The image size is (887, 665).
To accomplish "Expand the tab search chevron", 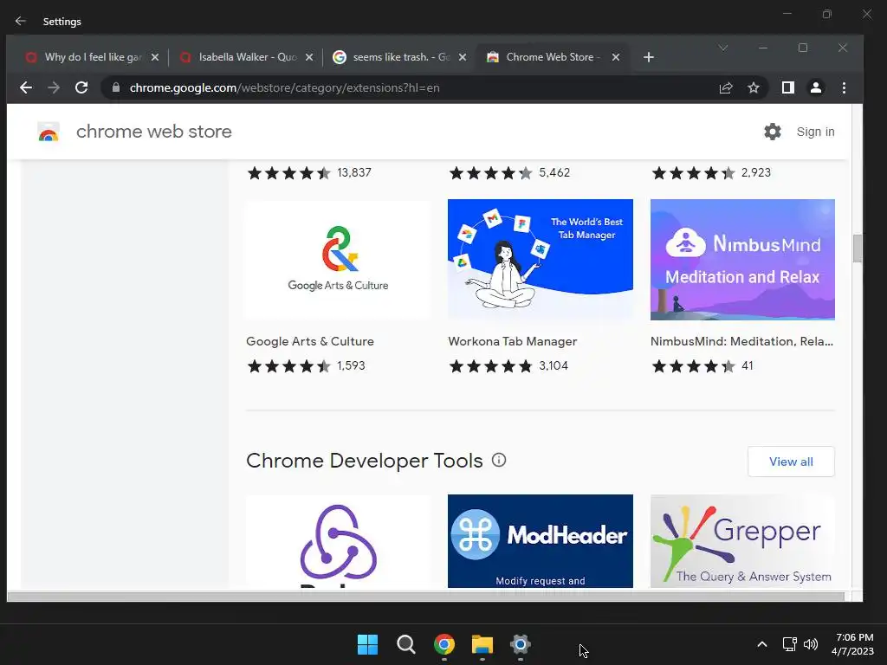I will coord(723,48).
